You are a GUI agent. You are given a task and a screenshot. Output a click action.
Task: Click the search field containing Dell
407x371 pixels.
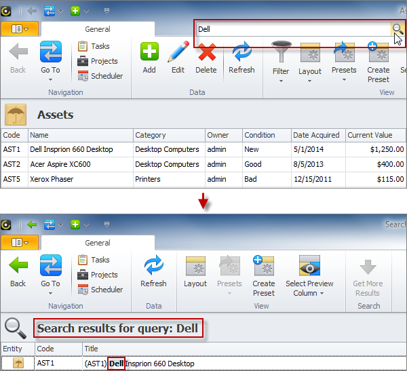(x=293, y=29)
